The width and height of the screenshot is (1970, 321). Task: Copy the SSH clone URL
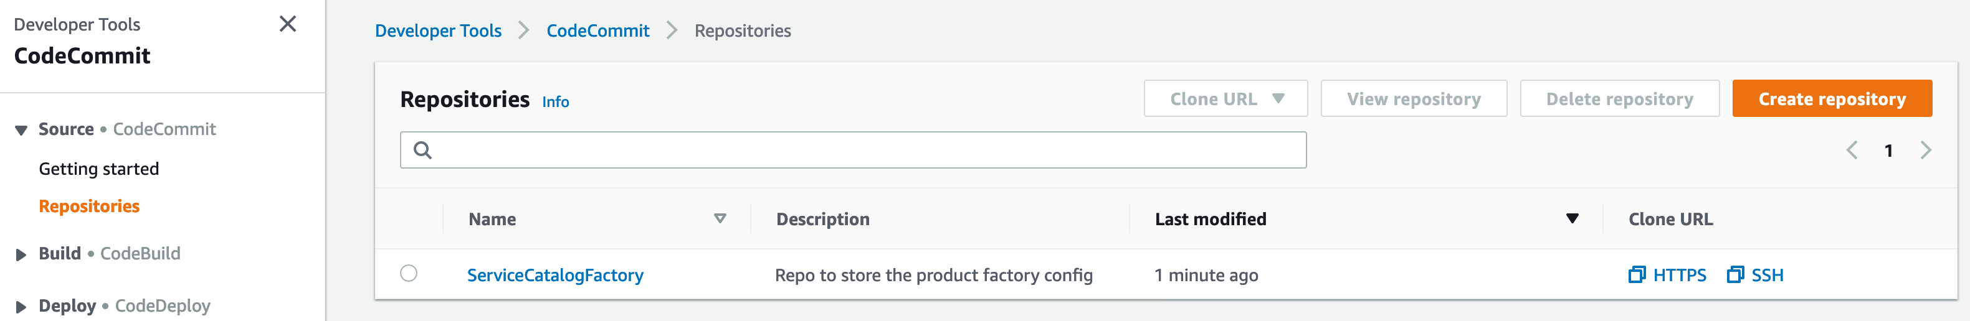(x=1755, y=275)
